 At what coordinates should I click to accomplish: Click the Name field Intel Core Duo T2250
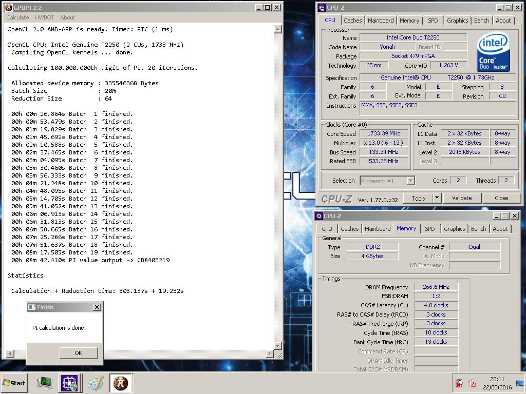413,37
